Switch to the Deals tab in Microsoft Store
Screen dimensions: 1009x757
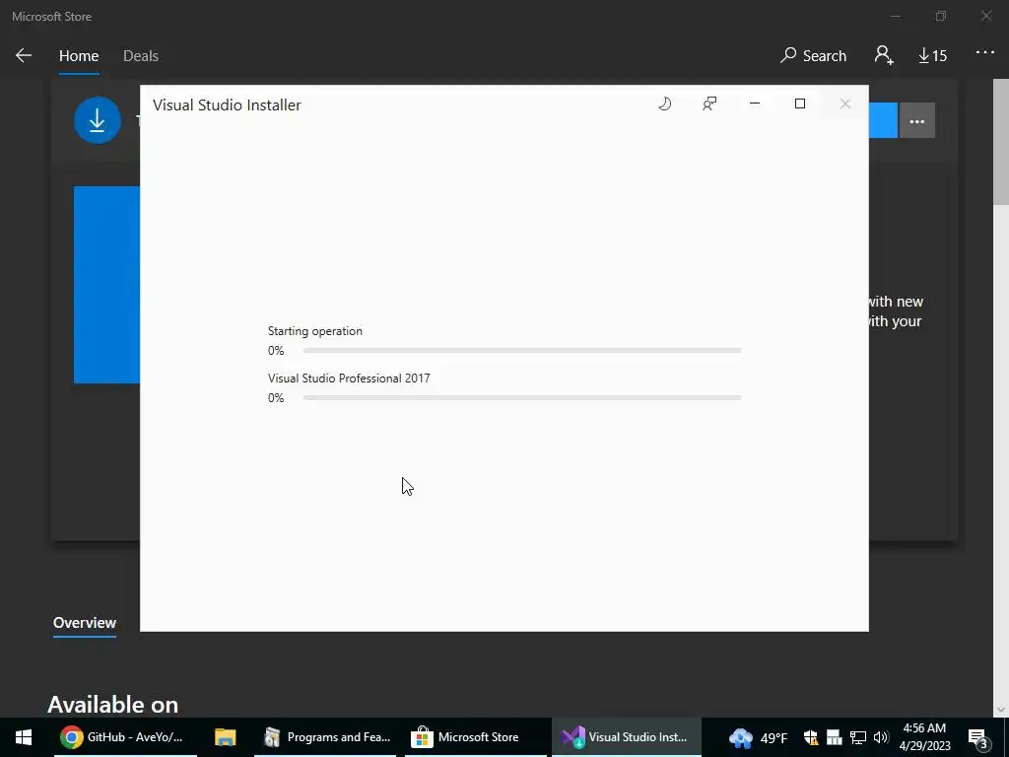141,56
